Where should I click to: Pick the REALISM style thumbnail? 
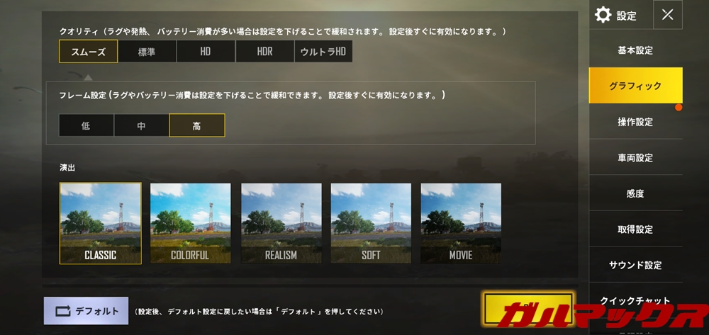281,223
